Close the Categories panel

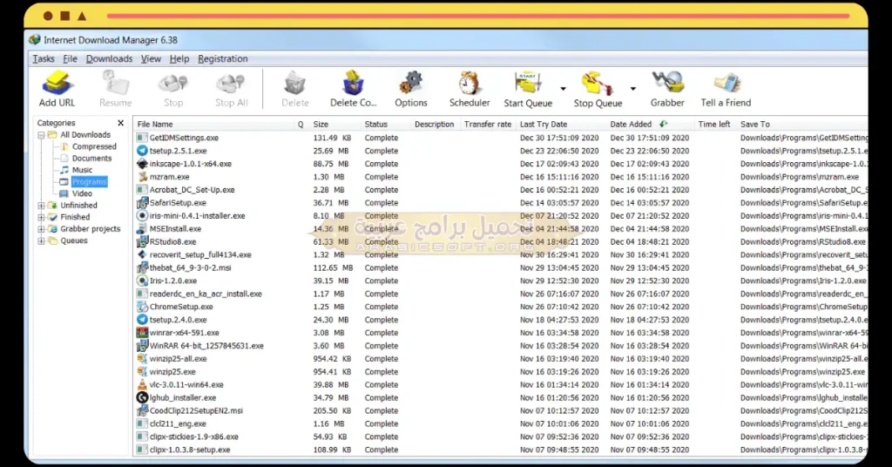tap(120, 123)
